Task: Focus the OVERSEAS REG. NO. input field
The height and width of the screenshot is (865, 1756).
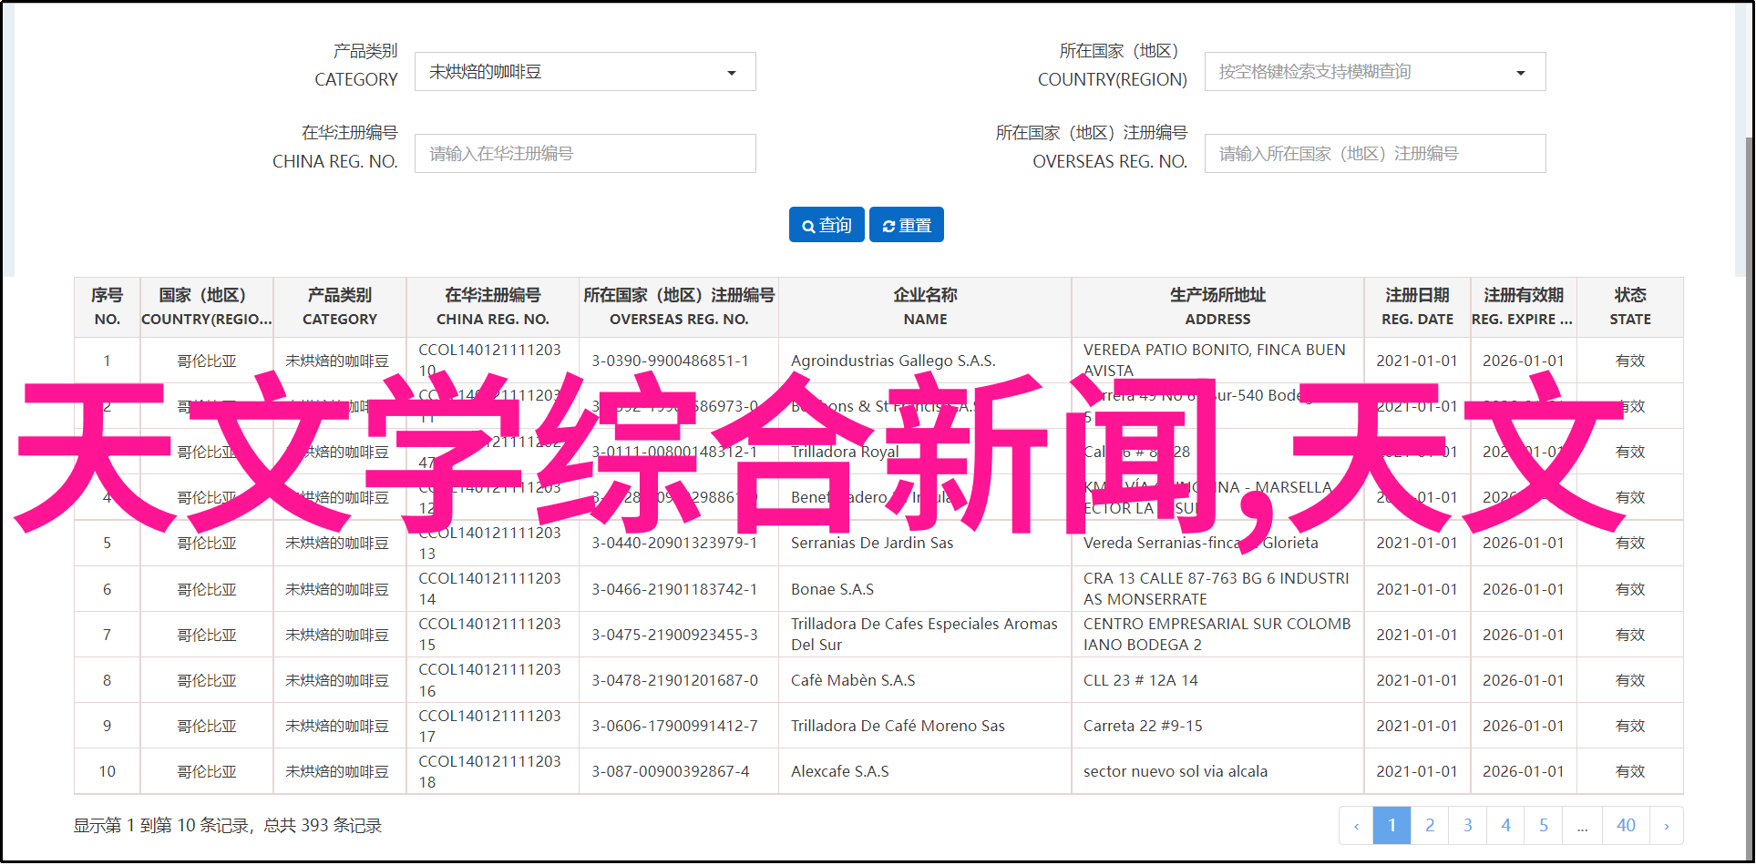Action: [1374, 154]
